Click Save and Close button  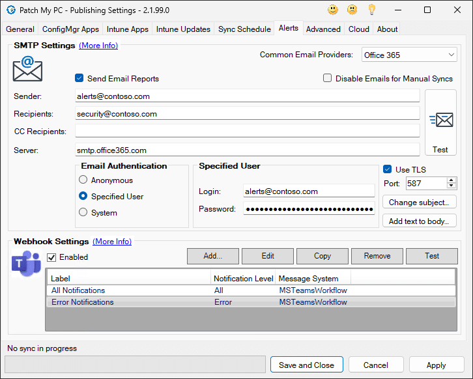(306, 365)
